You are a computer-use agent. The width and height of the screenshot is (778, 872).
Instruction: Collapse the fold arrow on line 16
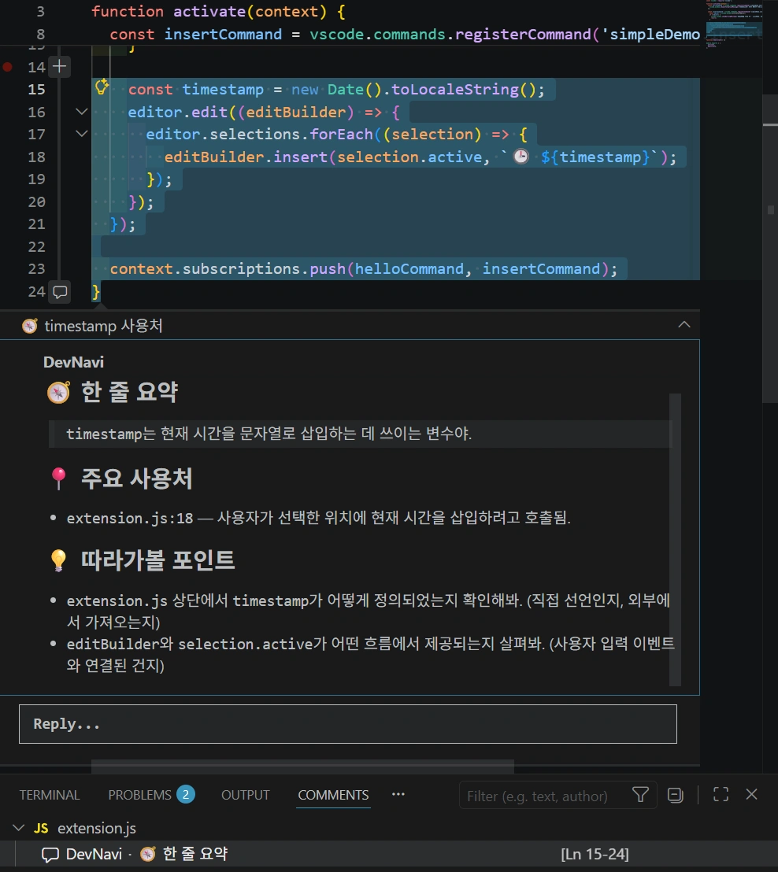pyautogui.click(x=82, y=112)
